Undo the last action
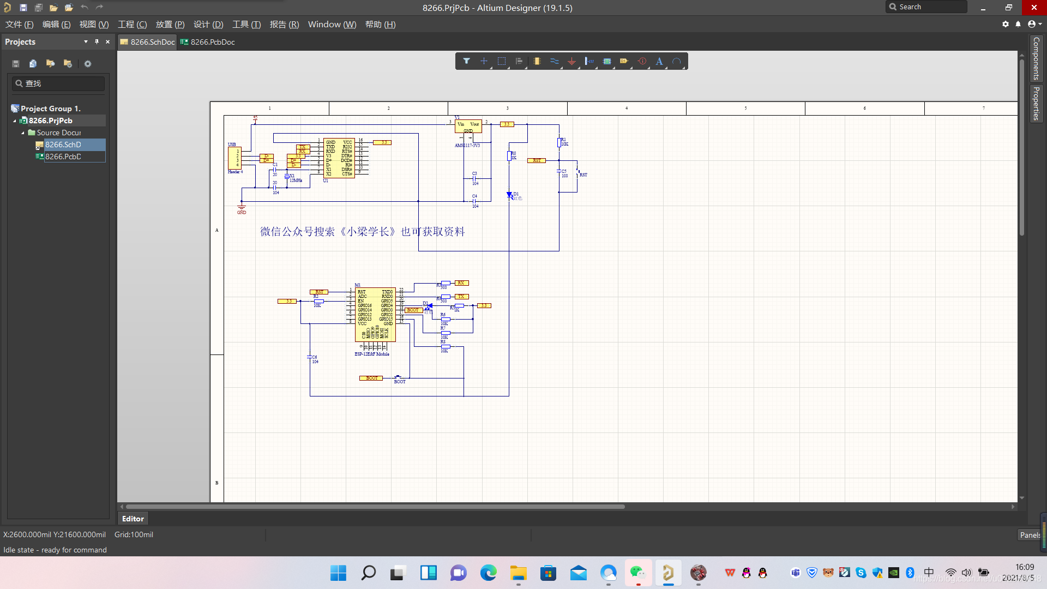Viewport: 1047px width, 589px height. point(84,8)
